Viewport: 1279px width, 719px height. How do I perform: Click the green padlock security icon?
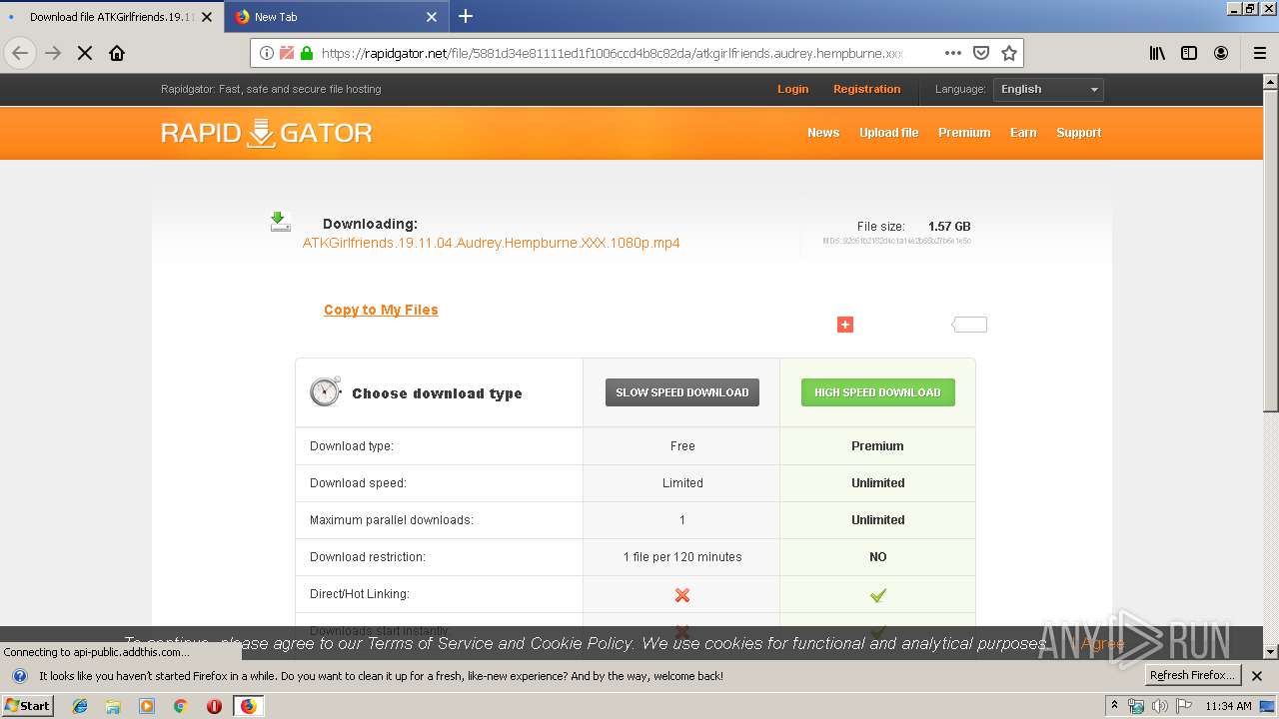tap(306, 53)
